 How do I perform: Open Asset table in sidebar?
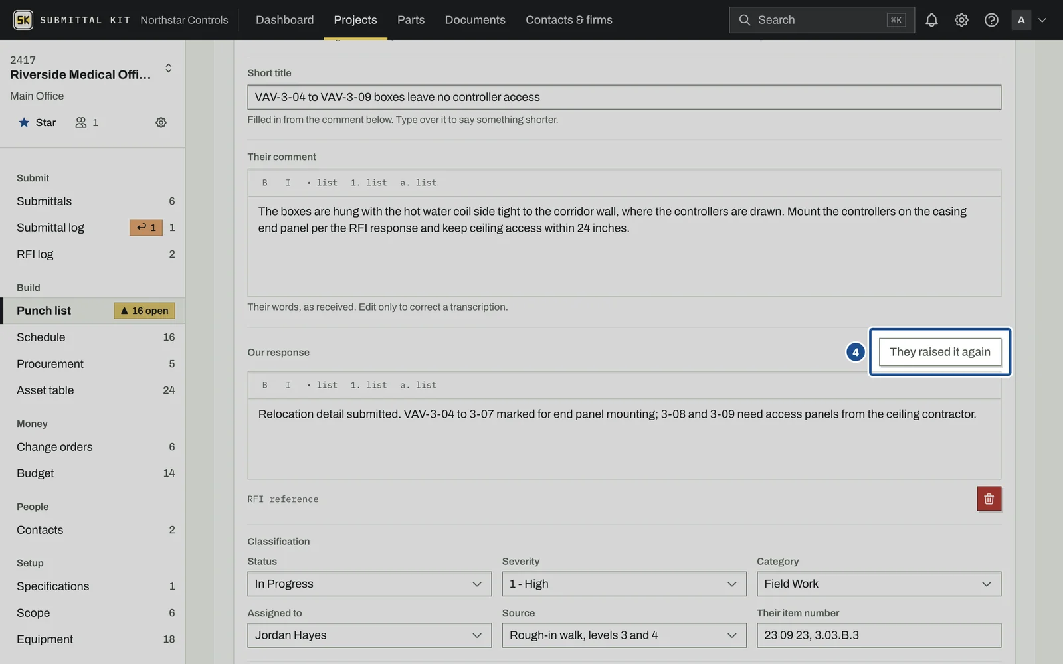[92, 390]
